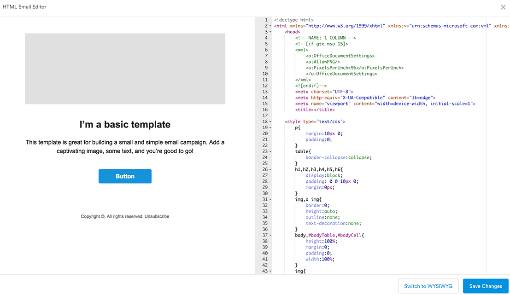Viewport: 510px width, 295px height.
Task: Click on the border-collapse property line
Action: pos(338,157)
